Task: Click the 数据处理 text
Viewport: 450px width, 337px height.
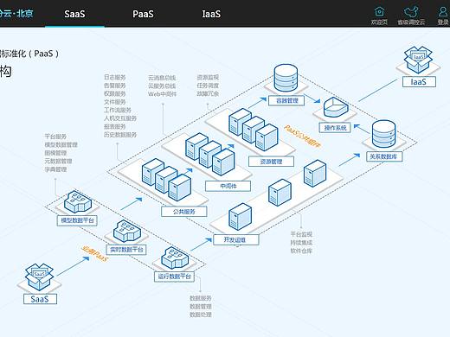Action: pyautogui.click(x=201, y=315)
